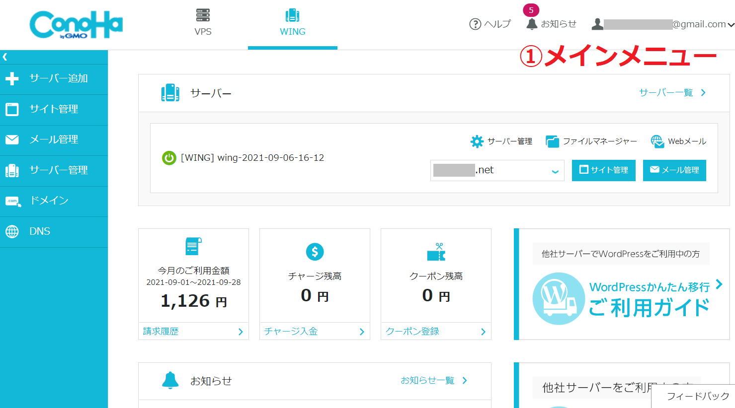Open サイト管理 in the sidebar

click(54, 109)
